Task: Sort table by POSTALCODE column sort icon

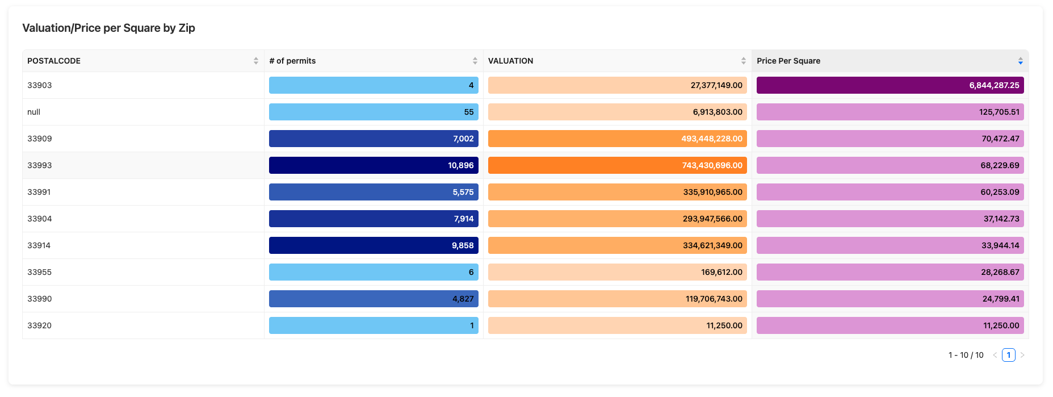Action: tap(256, 61)
